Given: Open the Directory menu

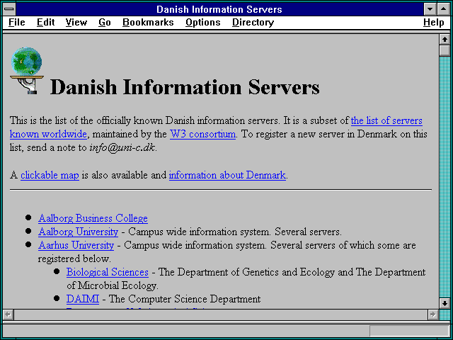Looking at the screenshot, I should pyautogui.click(x=253, y=23).
